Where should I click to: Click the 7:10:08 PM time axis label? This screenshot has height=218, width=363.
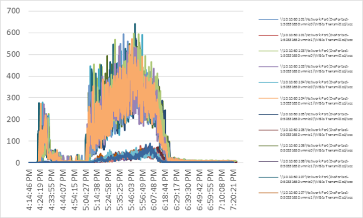pyautogui.click(x=222, y=190)
